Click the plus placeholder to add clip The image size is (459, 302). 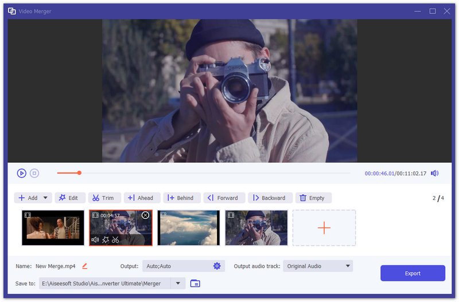point(324,228)
